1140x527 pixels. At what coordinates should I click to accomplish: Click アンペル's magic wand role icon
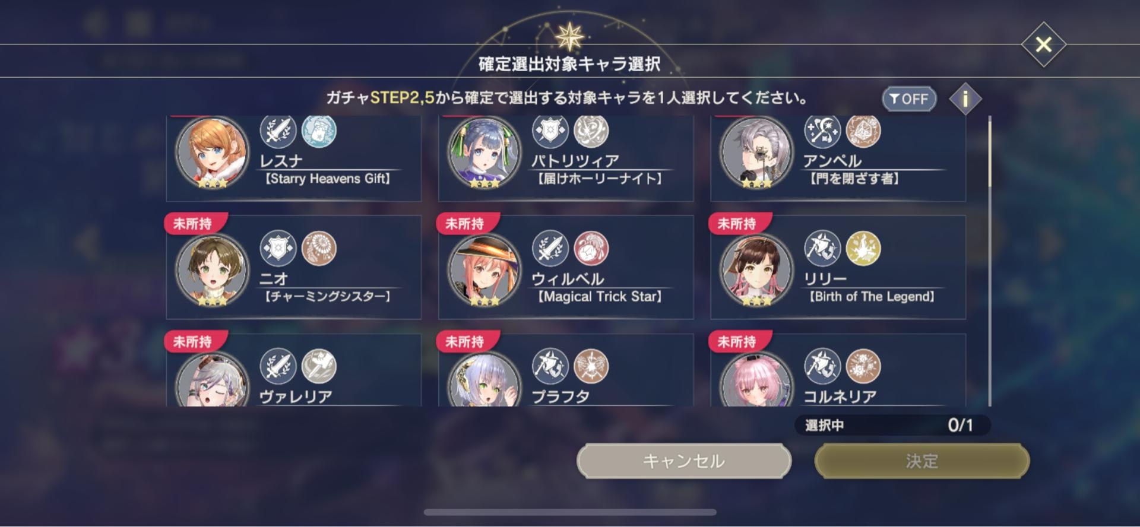point(822,131)
